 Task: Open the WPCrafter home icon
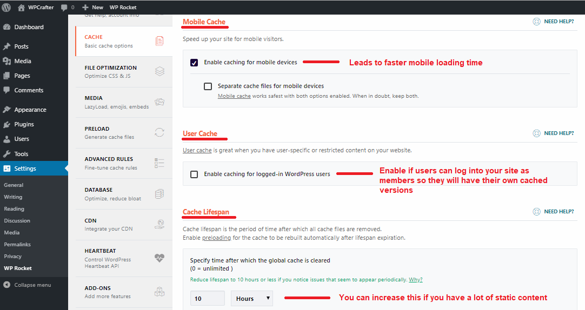pos(21,8)
